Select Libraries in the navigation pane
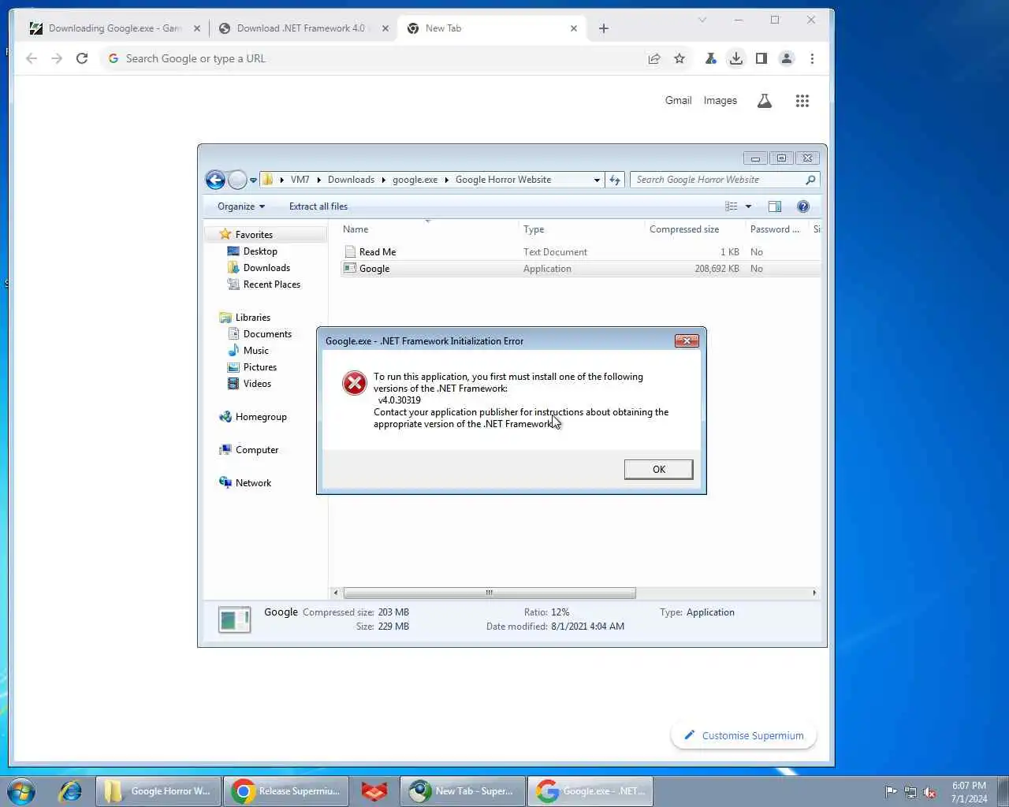This screenshot has width=1009, height=807. click(x=252, y=318)
